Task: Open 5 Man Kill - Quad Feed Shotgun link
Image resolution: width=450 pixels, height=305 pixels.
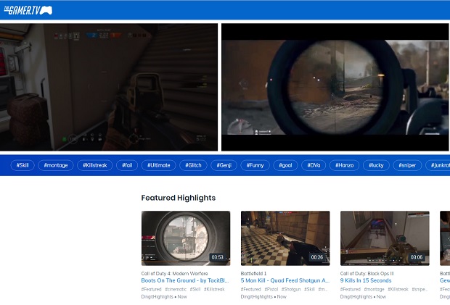Action: pyautogui.click(x=285, y=280)
